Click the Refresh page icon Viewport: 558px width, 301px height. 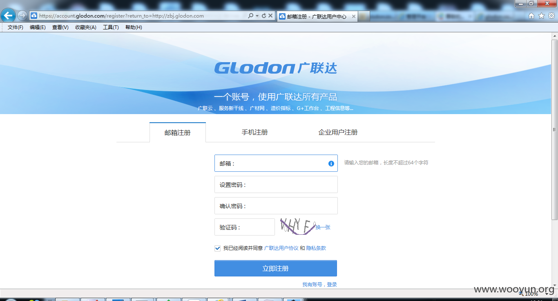(x=263, y=16)
